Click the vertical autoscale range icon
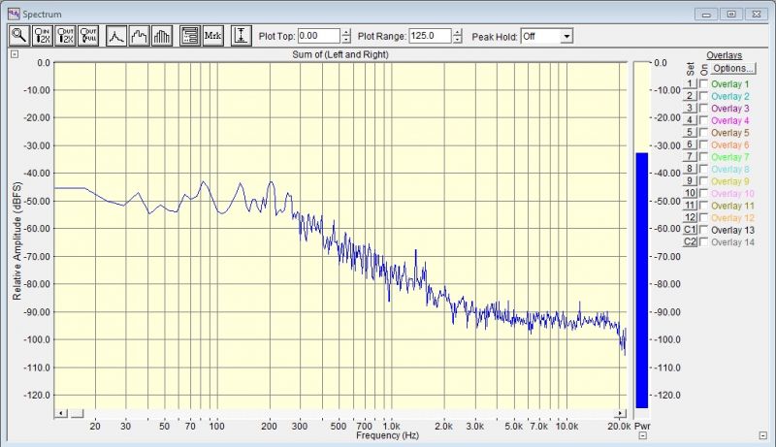Screen dimensions: 776x447 [x=241, y=36]
